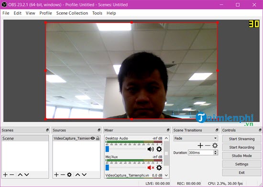This screenshot has width=263, height=187.
Task: Toggle lock on VideoCapture source
Action: (98, 138)
